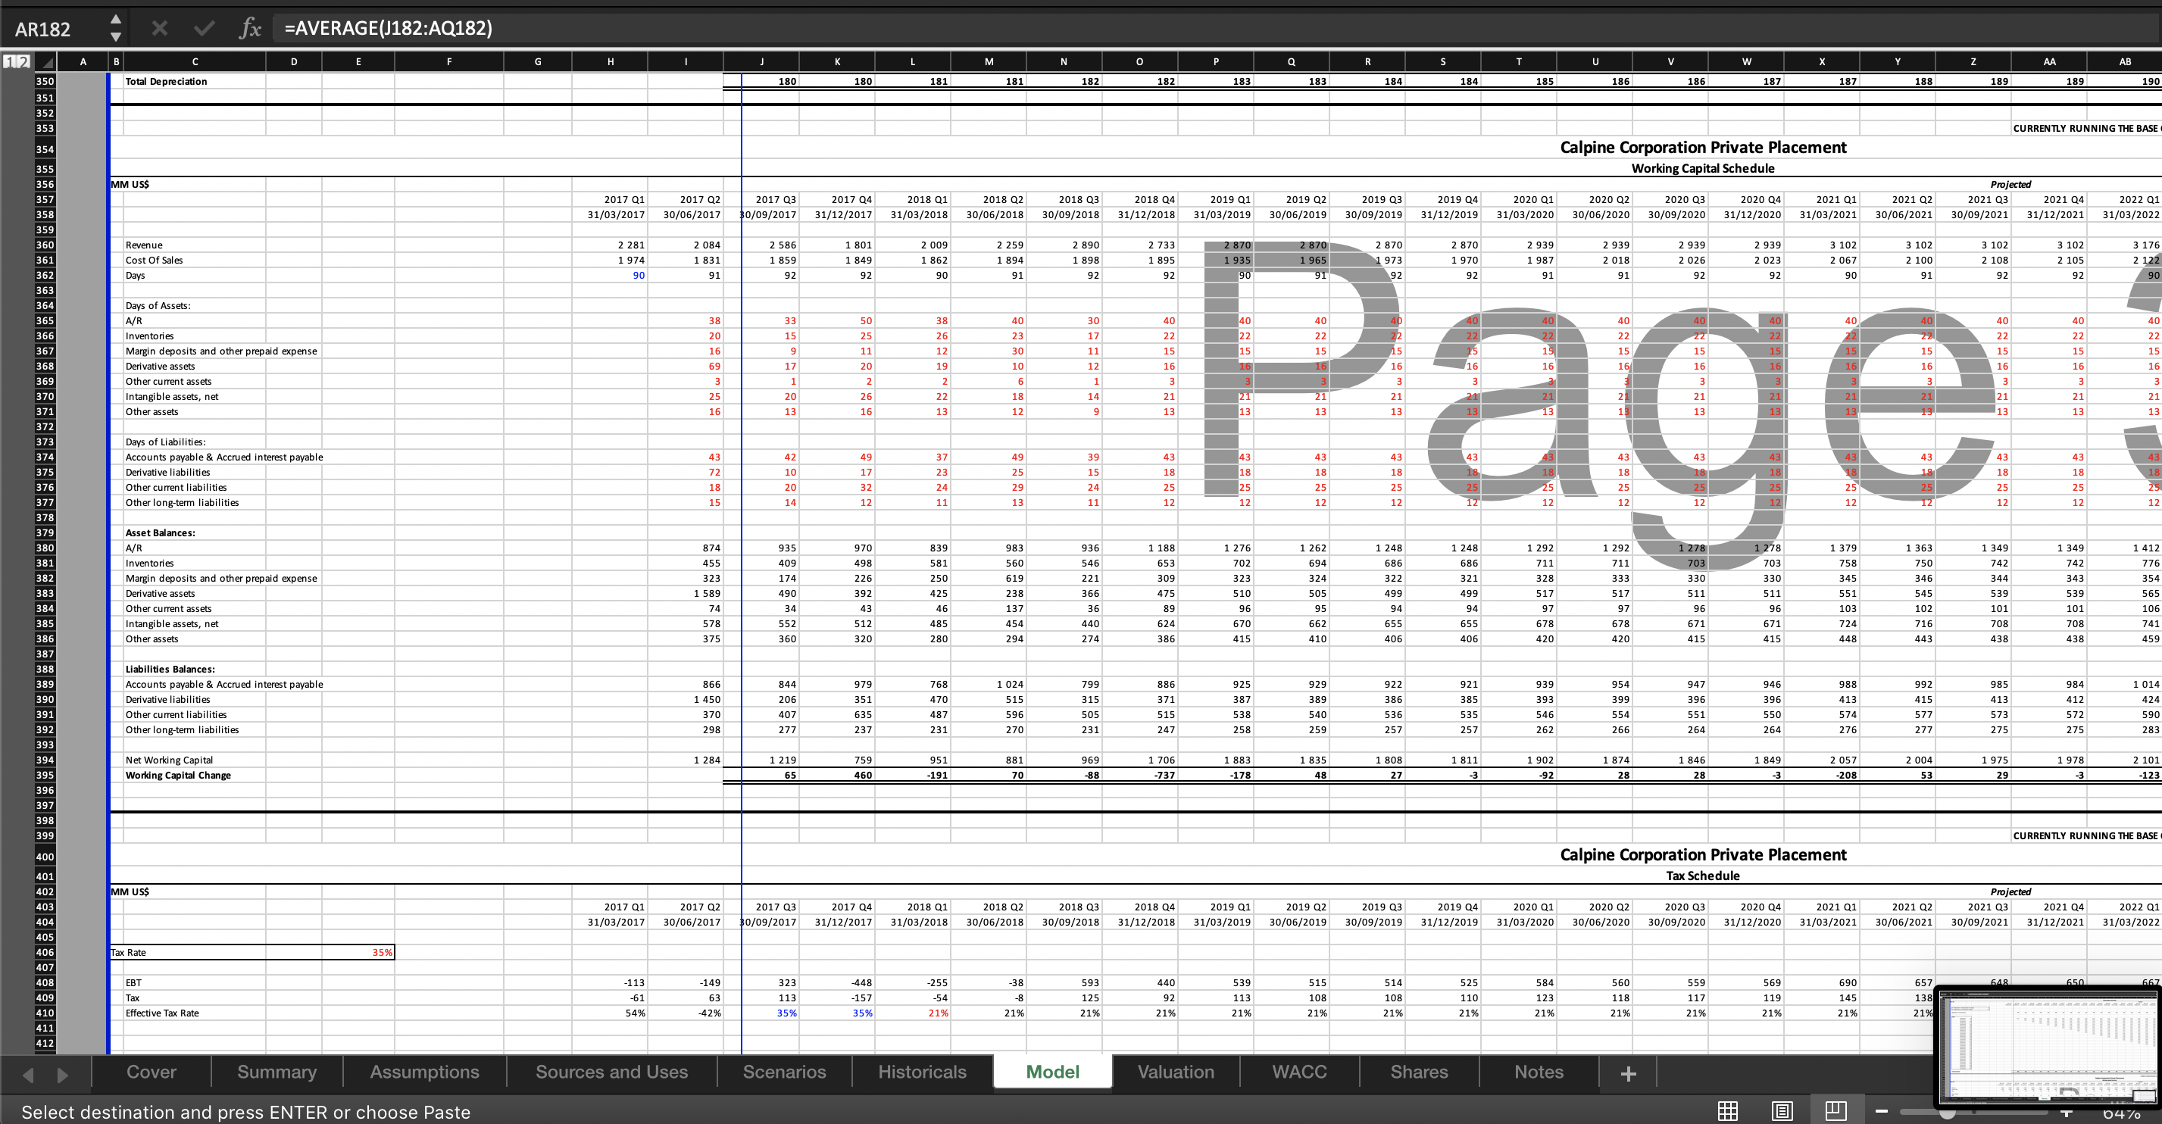Switch to Page Break Preview icon
This screenshot has width=2162, height=1124.
[1836, 1110]
